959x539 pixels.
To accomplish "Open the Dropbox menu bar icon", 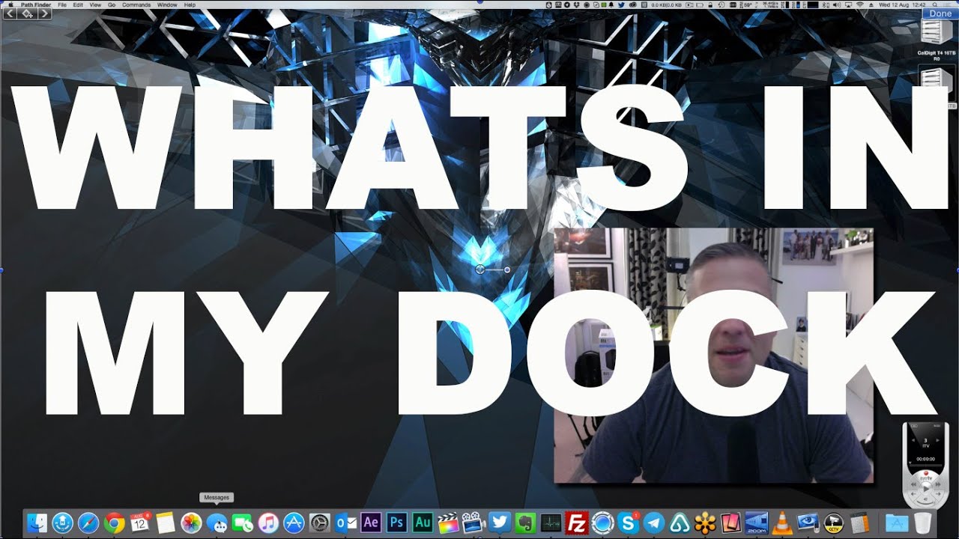I will pos(578,4).
